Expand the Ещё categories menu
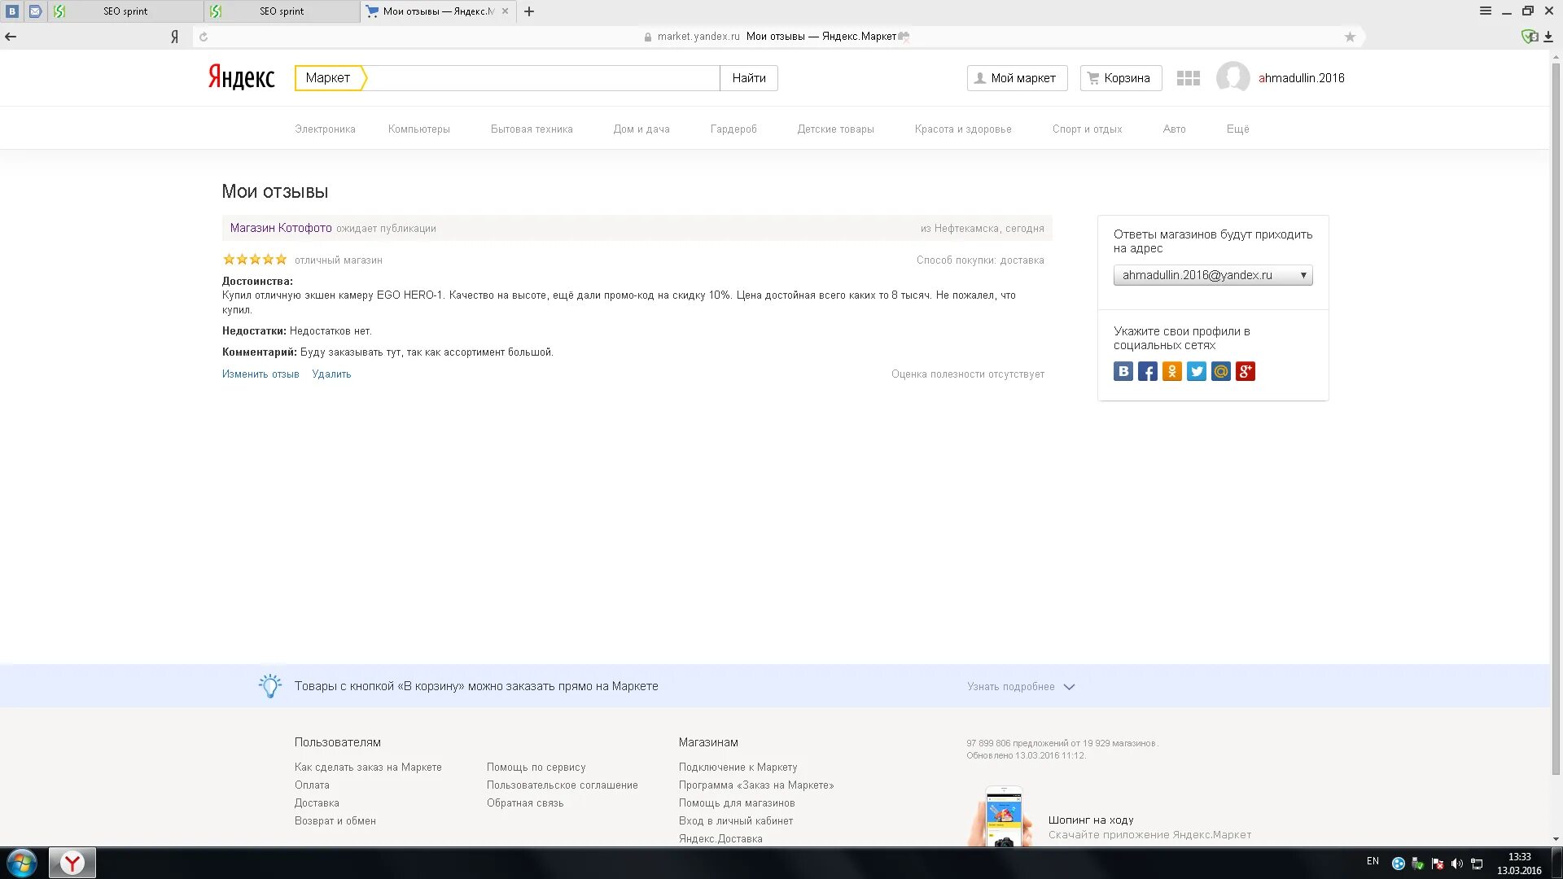 [x=1237, y=129]
